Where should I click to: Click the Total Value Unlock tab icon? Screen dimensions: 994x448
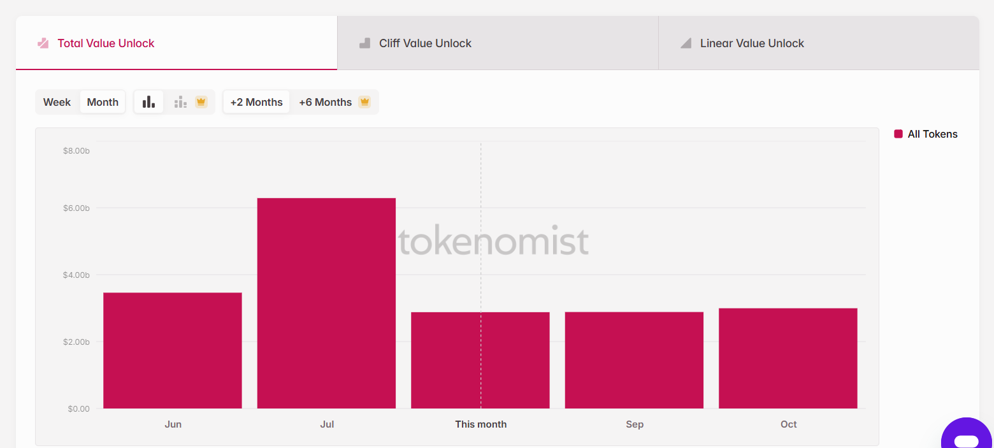[x=43, y=43]
